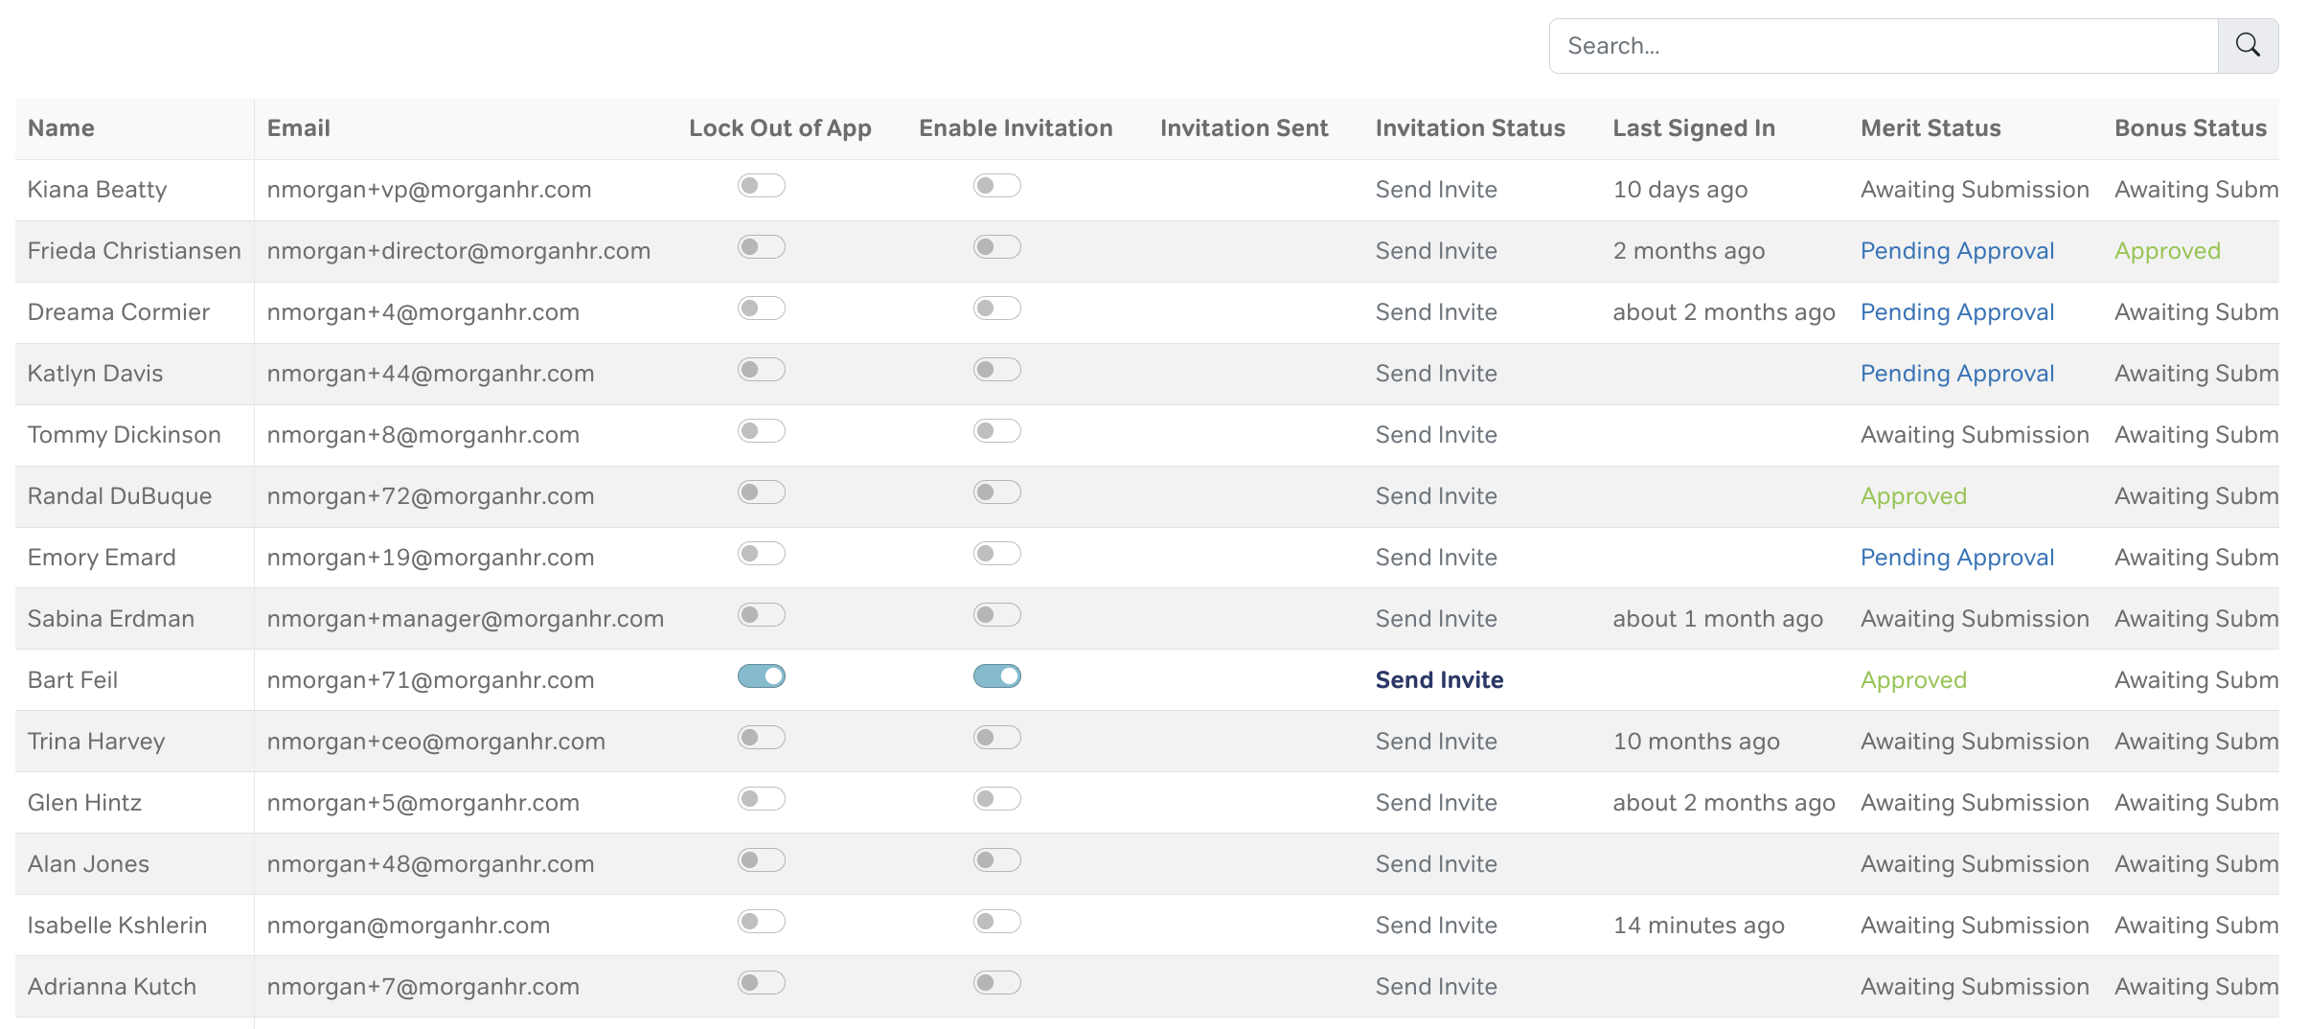2307x1029 pixels.
Task: Click the Merit Status column header
Action: pos(1930,128)
